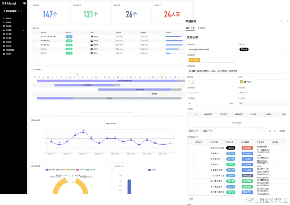Click the 完成任务数 legend marker in line chart
This screenshot has width=290, height=205.
pyautogui.click(x=107, y=124)
